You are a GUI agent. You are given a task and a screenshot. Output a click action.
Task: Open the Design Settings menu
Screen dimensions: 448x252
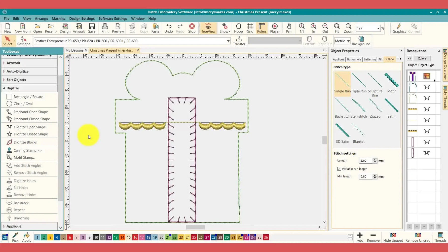point(82,19)
